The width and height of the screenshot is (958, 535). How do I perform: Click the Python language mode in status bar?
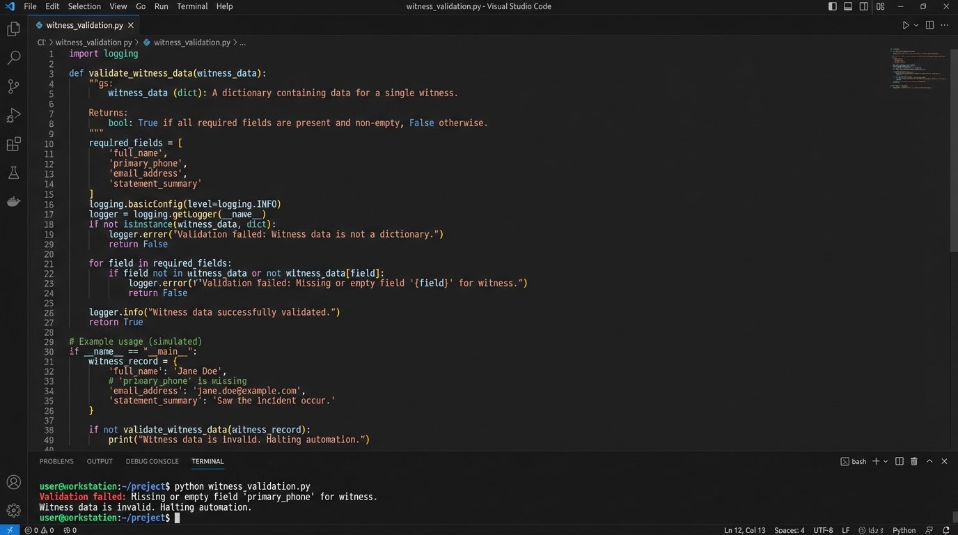click(x=904, y=530)
